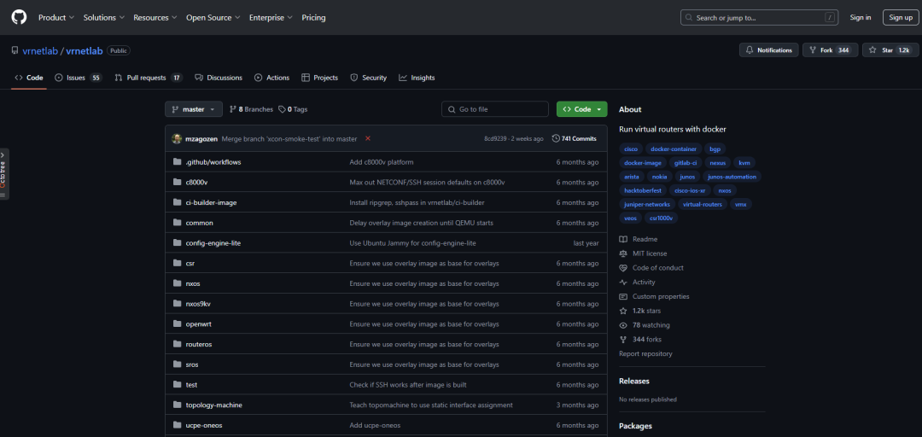Click the heart icon beside Code of conduct

[x=623, y=268]
